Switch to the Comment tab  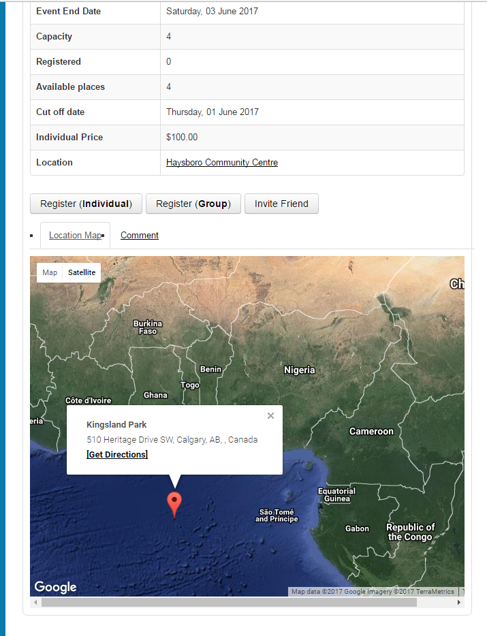click(140, 235)
